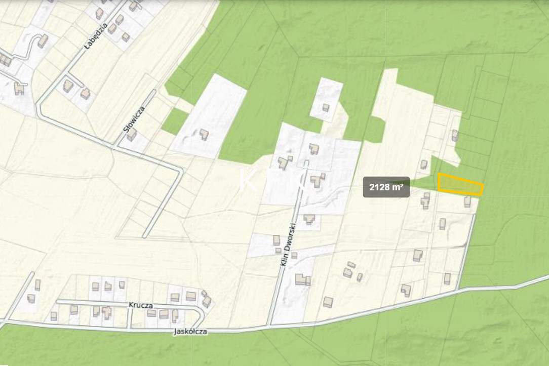549x366 pixels.
Task: Click the Słowicza street label
Action: tap(134, 119)
